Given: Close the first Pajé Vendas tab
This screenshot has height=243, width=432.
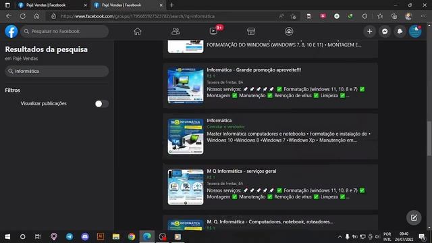Looking at the screenshot, I should coord(86,5).
